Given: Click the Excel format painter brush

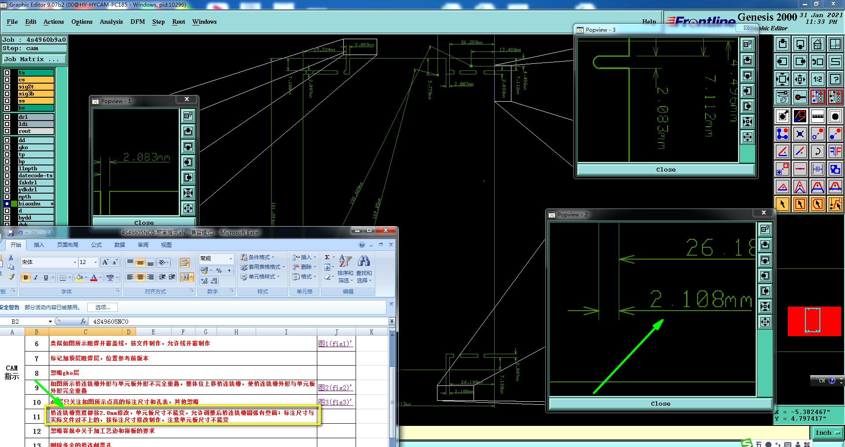Looking at the screenshot, I should (11, 277).
